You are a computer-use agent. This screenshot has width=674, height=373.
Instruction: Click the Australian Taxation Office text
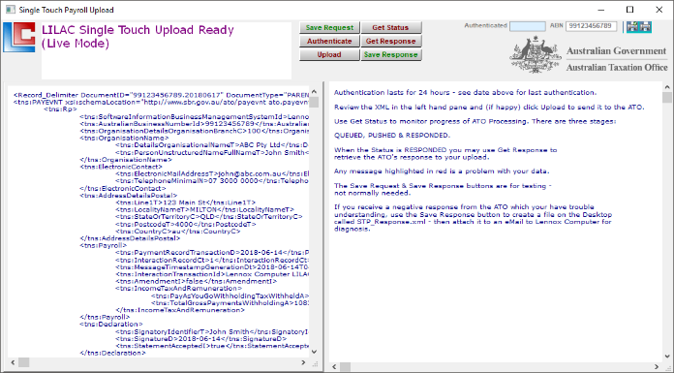(617, 68)
